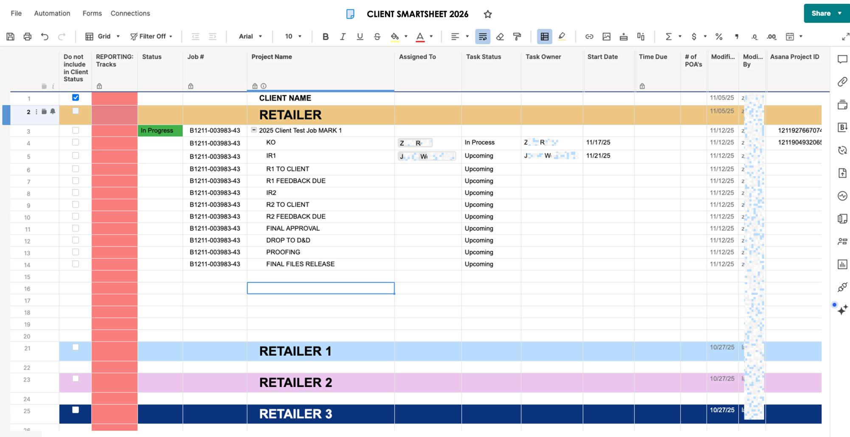Check the RETAILER 3 row checkbox
This screenshot has width=850, height=437.
tap(76, 410)
